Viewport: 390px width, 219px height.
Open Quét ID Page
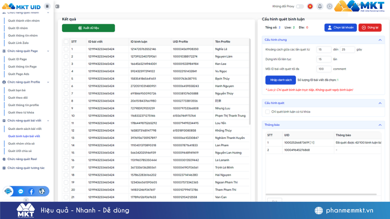(17, 59)
